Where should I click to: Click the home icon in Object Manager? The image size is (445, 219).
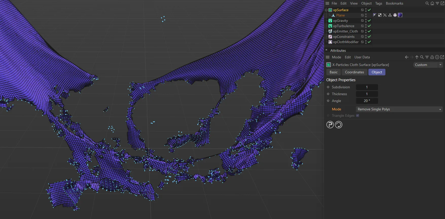coord(432,4)
